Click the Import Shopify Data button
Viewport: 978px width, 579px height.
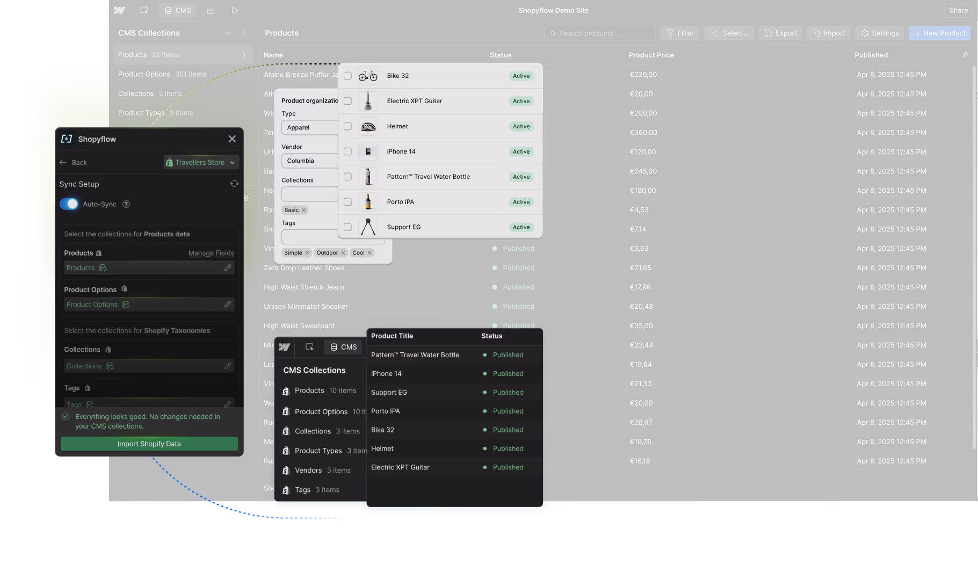click(149, 444)
